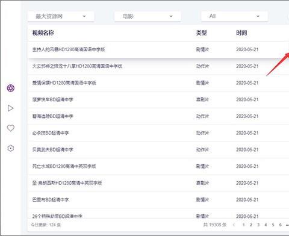Select the row 菠萝快车BD超清中字
Image resolution: width=289 pixels, height=236 pixels.
pos(158,99)
